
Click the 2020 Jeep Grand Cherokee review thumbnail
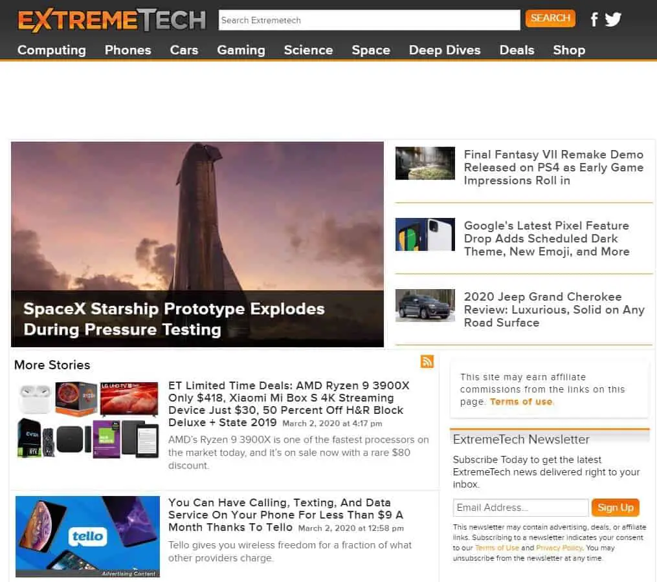425,305
